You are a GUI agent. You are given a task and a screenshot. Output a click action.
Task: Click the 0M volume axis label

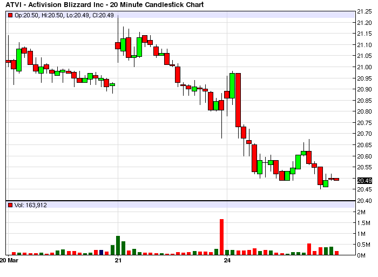361,255
